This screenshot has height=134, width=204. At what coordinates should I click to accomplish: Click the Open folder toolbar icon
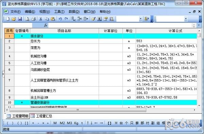click(14, 19)
